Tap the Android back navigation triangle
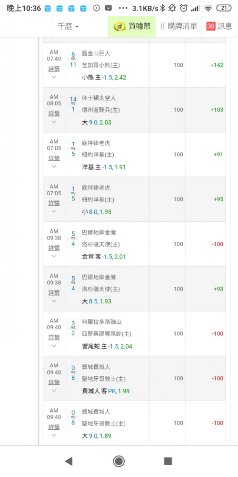 [x=69, y=461]
